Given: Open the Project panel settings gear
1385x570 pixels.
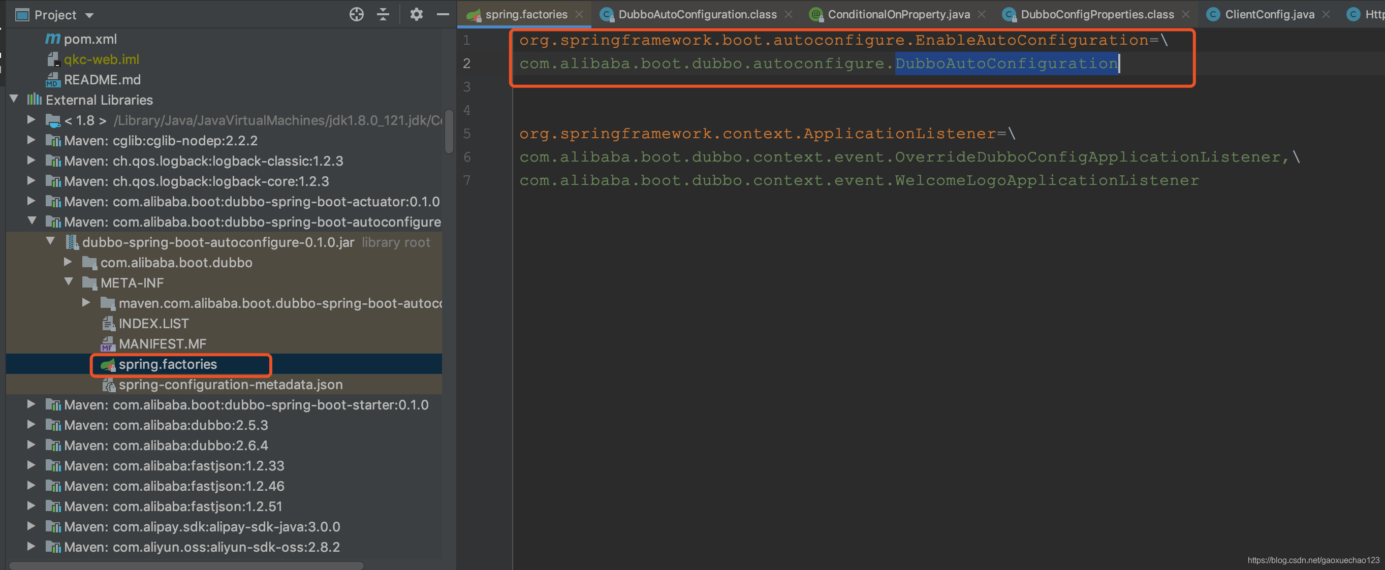Looking at the screenshot, I should click(x=416, y=14).
